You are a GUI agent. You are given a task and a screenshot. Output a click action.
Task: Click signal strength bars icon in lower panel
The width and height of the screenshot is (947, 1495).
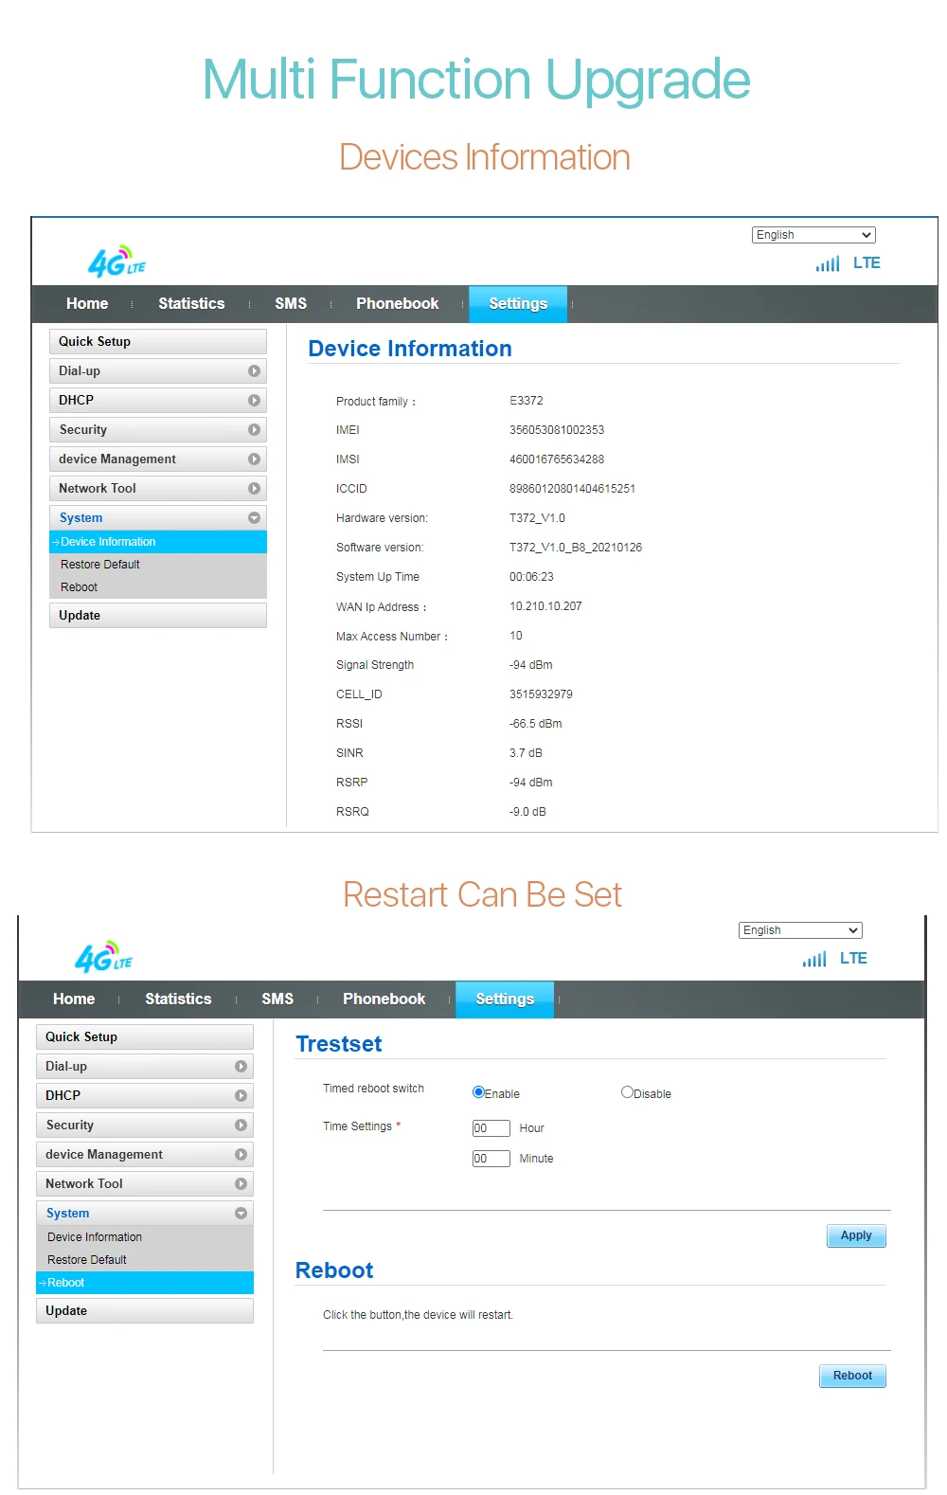814,959
